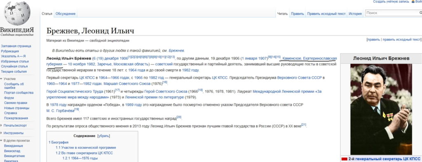
Task: Open М. С. Горбачёва link
Action: tap(60, 111)
